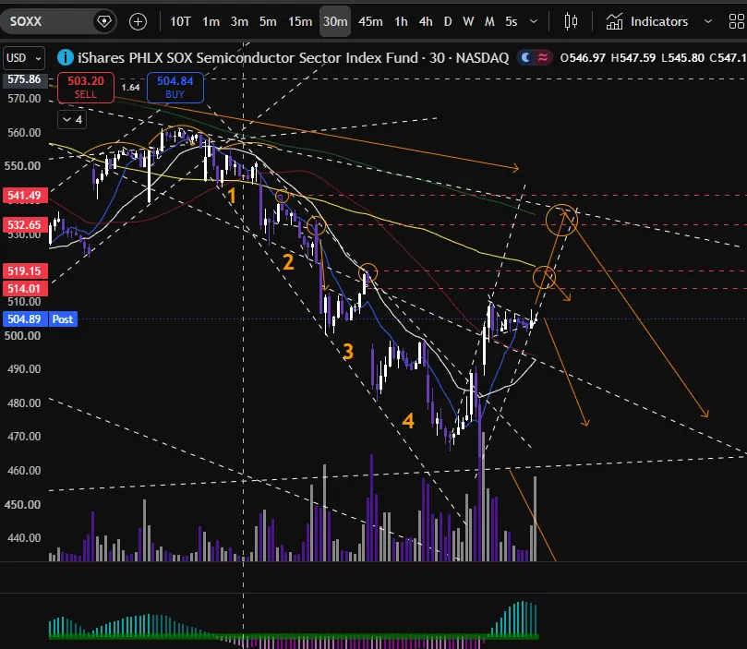
Task: Click the O546.97 open value
Action: point(583,57)
